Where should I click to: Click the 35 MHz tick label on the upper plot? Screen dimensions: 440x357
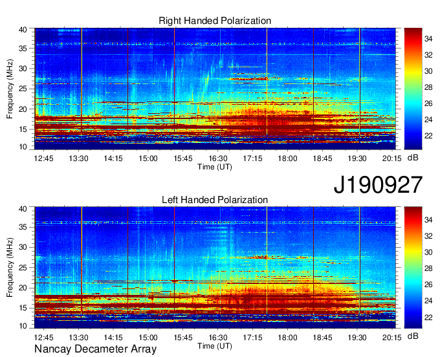pyautogui.click(x=23, y=49)
